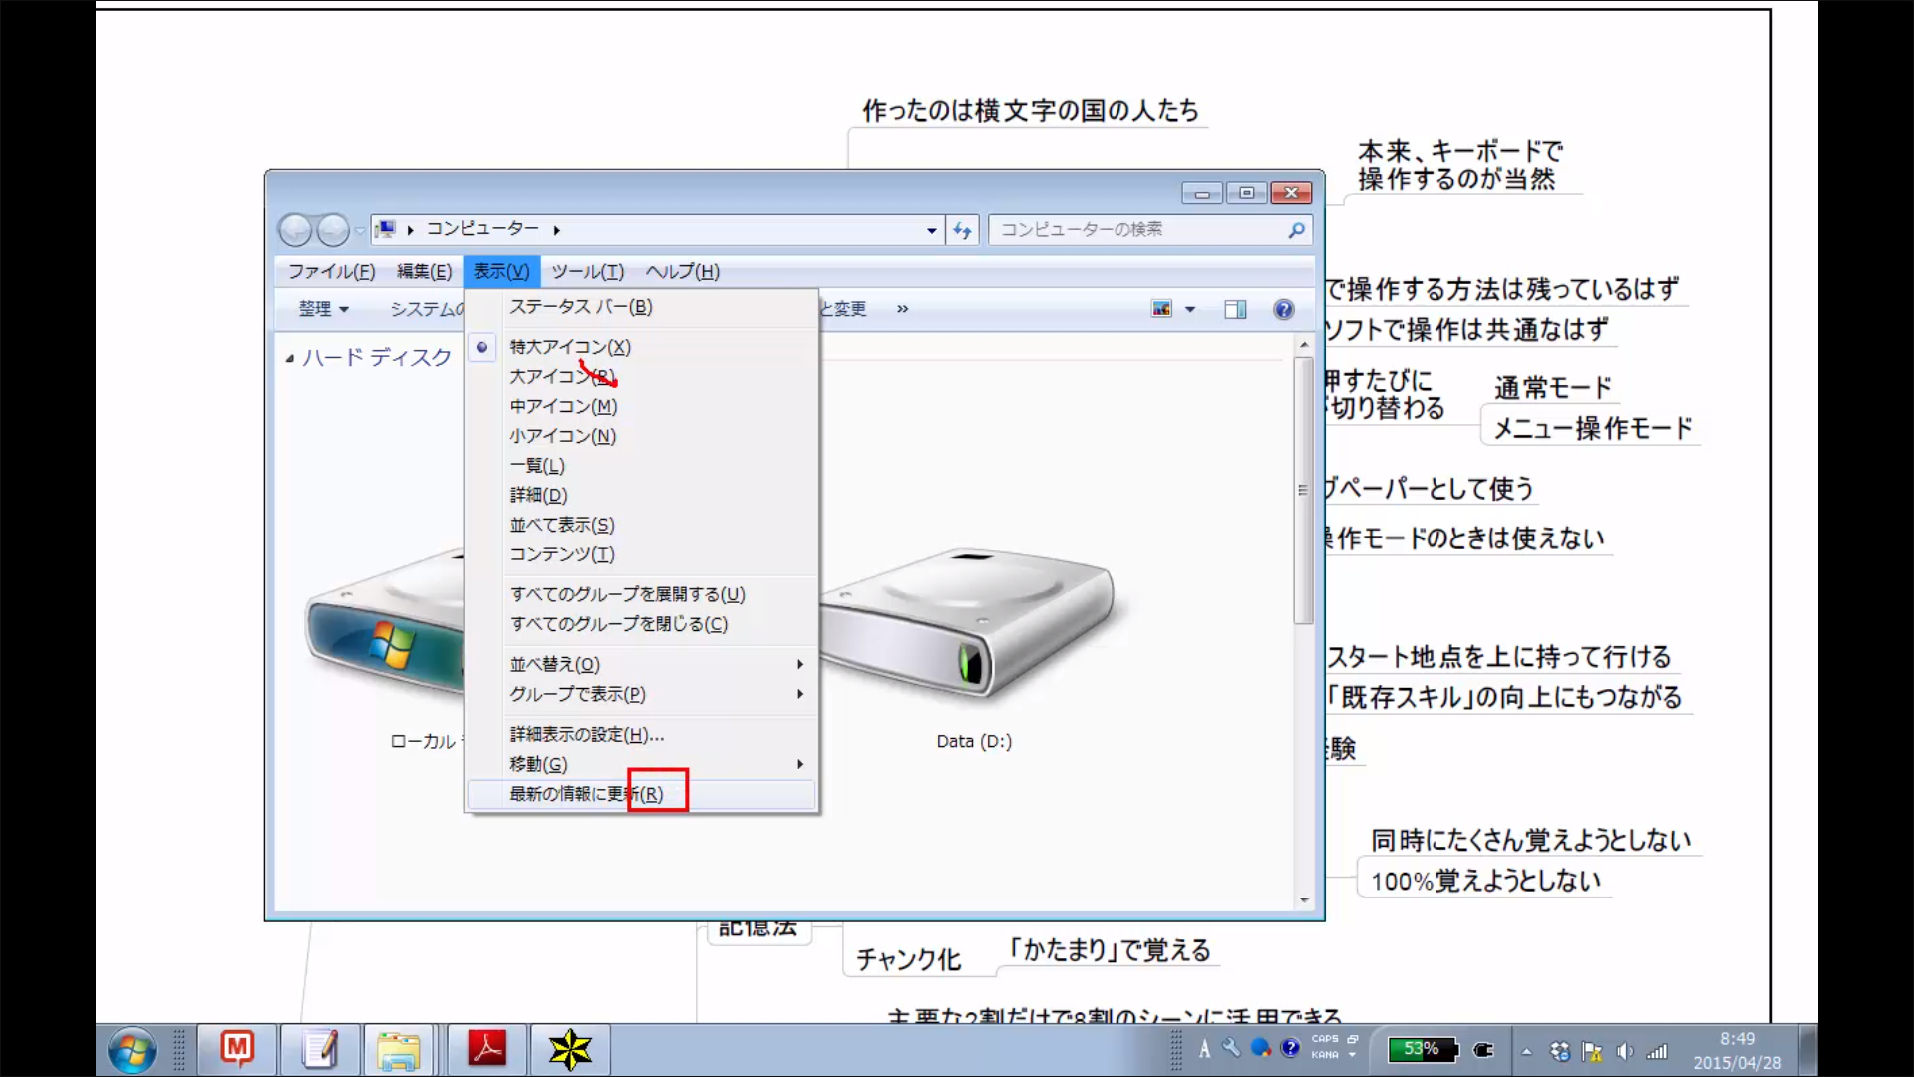Toggle the preview pane icon

[1235, 309]
